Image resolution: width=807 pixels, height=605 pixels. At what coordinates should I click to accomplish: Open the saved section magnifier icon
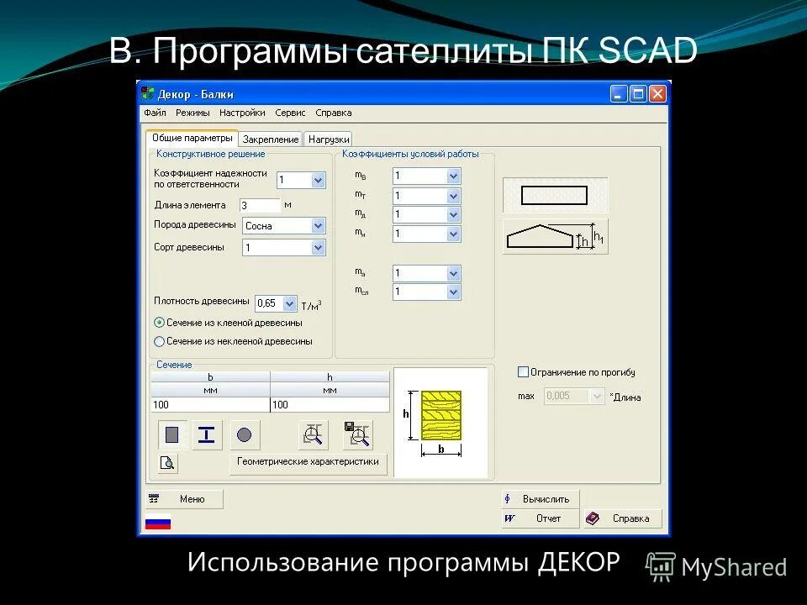click(358, 434)
